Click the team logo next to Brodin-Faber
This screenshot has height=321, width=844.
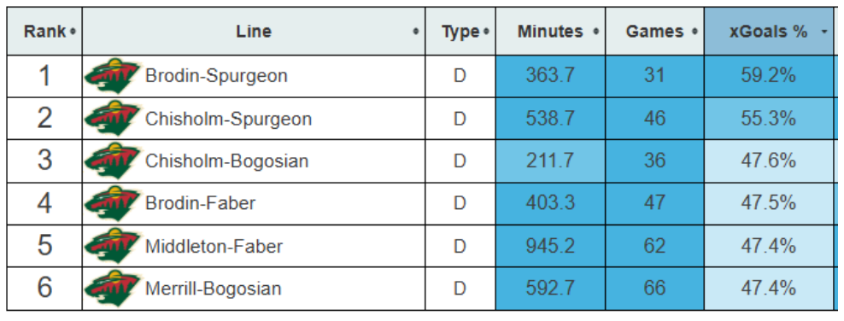click(x=113, y=203)
